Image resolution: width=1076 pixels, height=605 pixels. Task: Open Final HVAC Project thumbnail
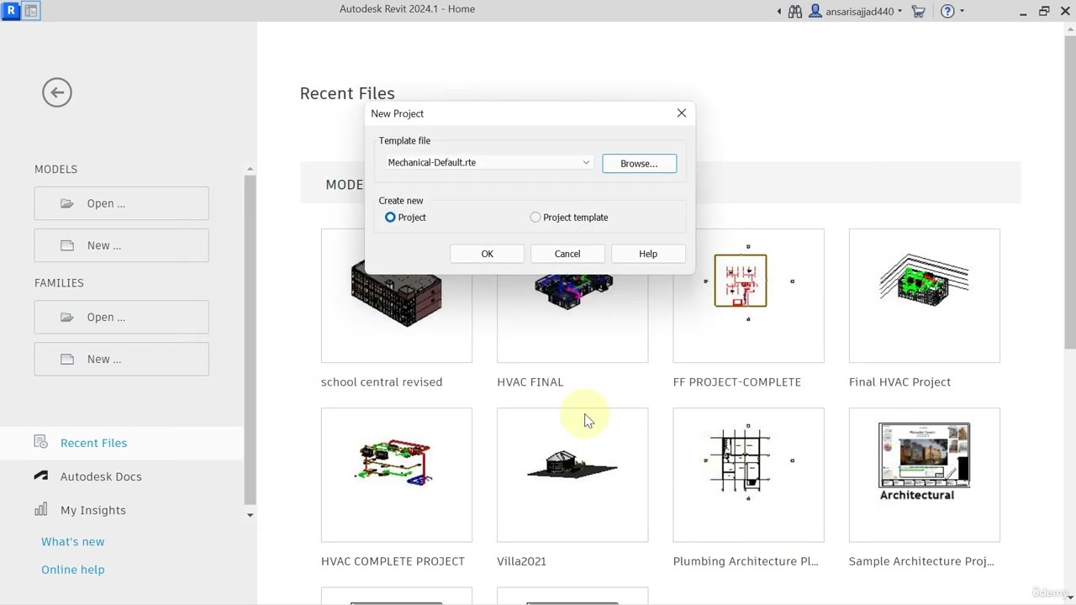925,296
